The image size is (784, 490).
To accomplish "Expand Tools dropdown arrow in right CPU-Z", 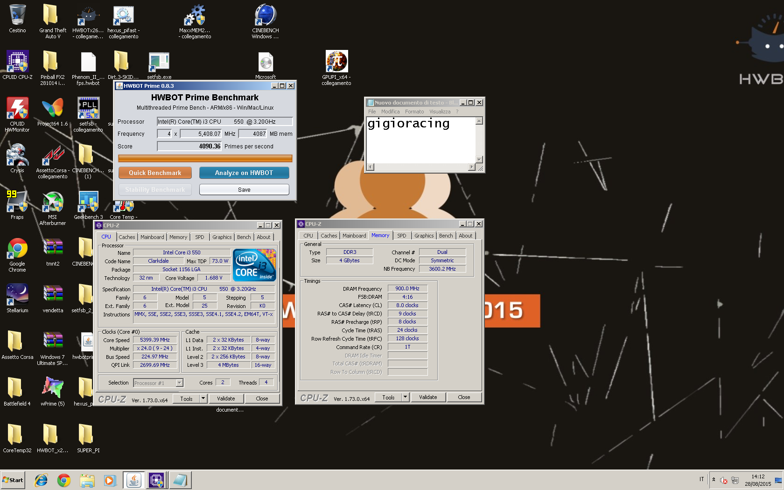I will point(405,397).
